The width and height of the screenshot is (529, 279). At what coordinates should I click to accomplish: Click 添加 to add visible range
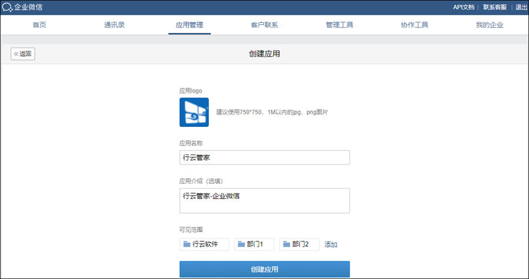click(x=331, y=245)
